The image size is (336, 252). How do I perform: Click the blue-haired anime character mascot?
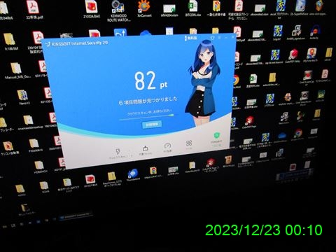(204, 83)
